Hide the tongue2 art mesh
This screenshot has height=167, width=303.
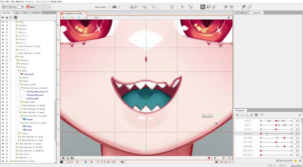(x=3, y=119)
